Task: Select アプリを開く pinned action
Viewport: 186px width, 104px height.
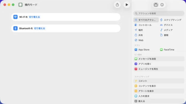Action: click(x=159, y=64)
